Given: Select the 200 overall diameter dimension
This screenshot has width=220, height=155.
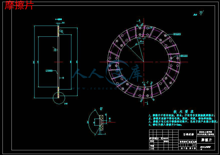Looking at the screenshot, I should pos(34,62).
